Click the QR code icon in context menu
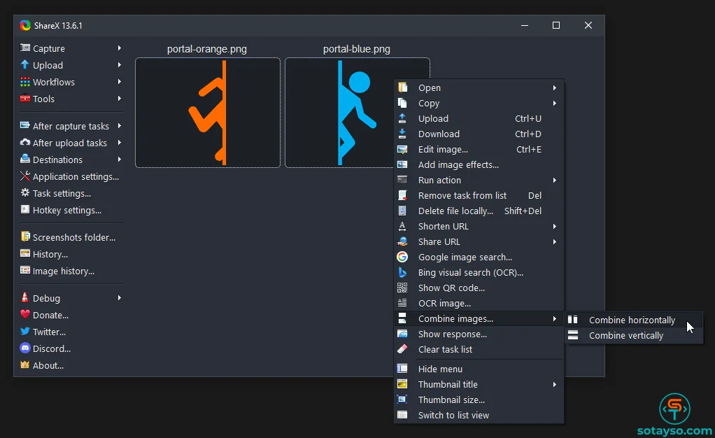Image resolution: width=715 pixels, height=438 pixels. (x=402, y=288)
